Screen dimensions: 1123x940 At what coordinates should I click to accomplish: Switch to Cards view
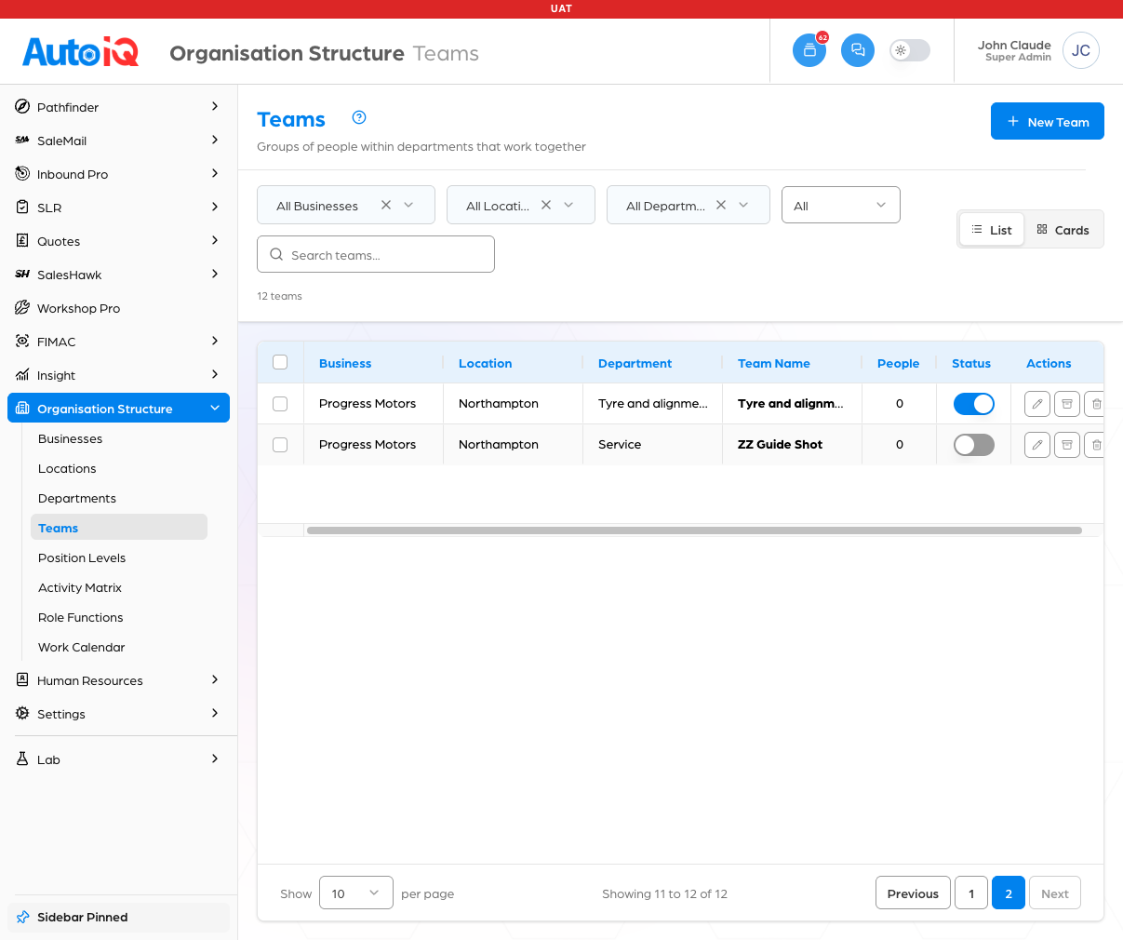[1063, 230]
